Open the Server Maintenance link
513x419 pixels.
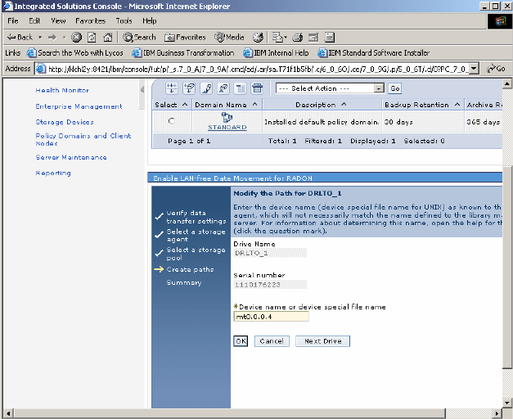pos(71,157)
